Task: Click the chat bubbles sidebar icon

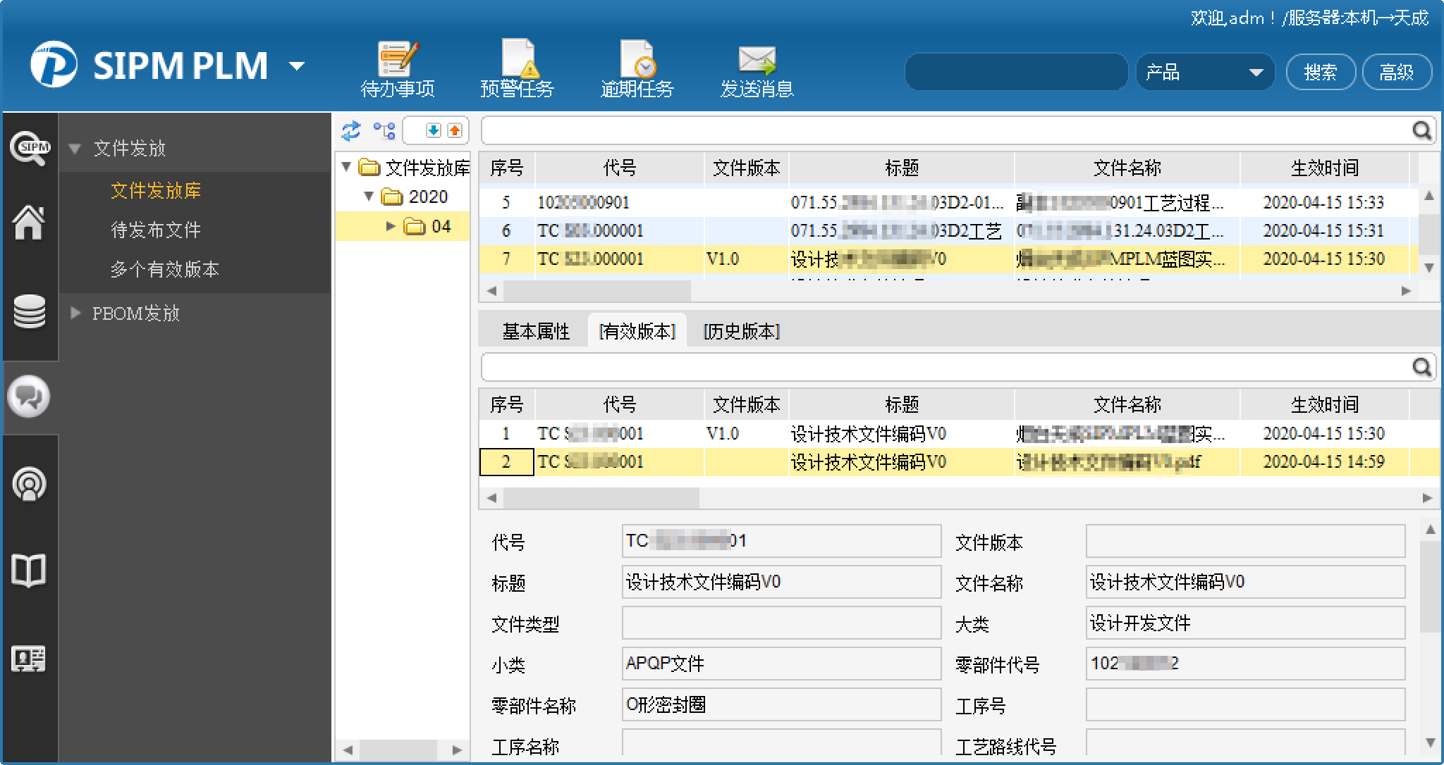Action: point(29,397)
